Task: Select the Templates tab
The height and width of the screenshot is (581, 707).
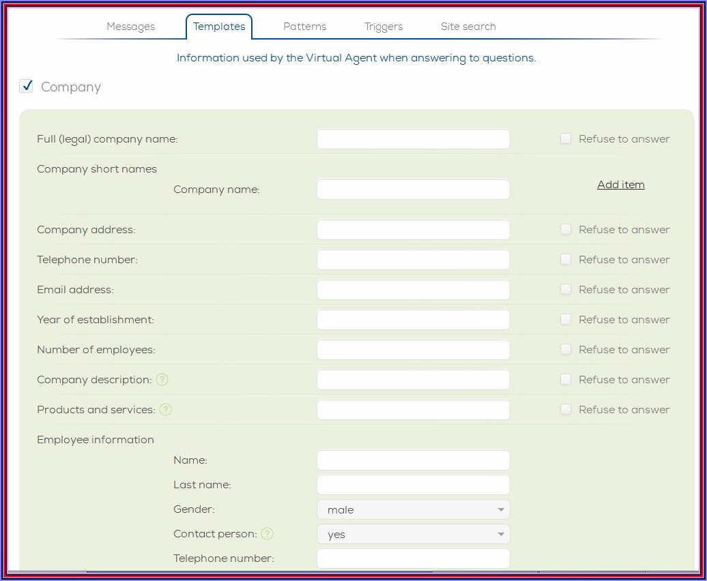Action: point(219,27)
